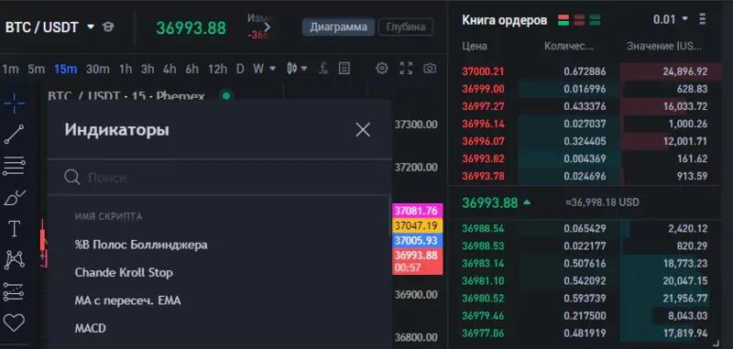Select the brush drawing tool

(x=15, y=198)
